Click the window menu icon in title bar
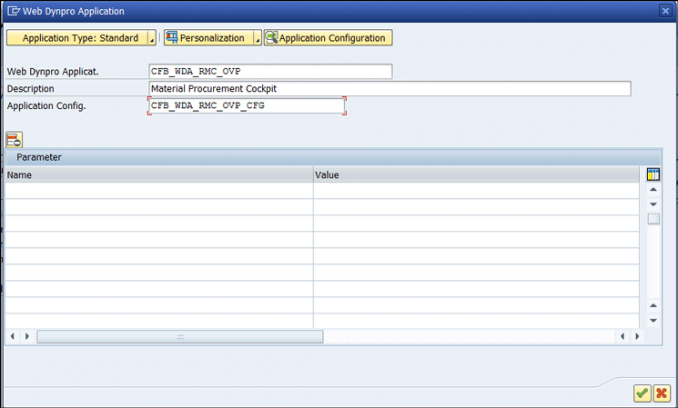Screen dimensions: 678x408 pos(14,11)
